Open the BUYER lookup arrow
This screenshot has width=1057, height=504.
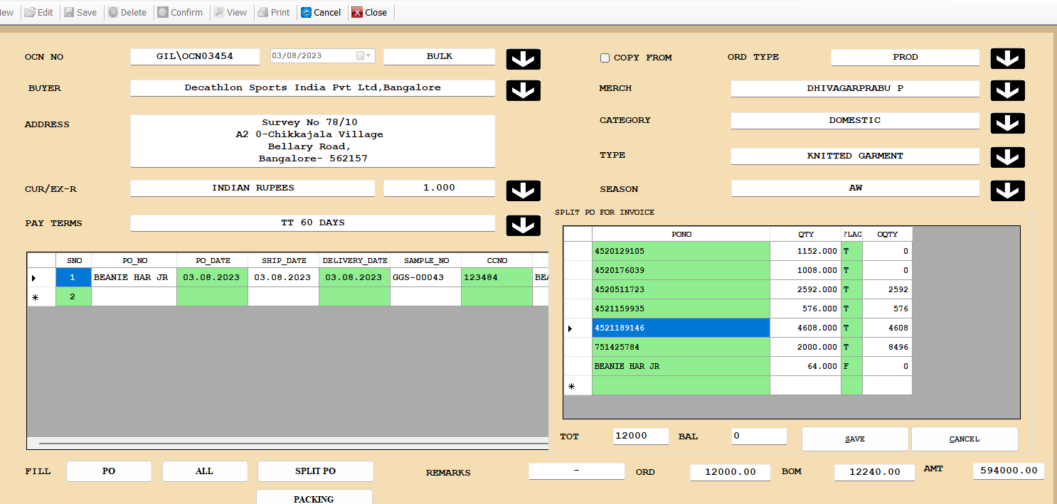pos(523,90)
